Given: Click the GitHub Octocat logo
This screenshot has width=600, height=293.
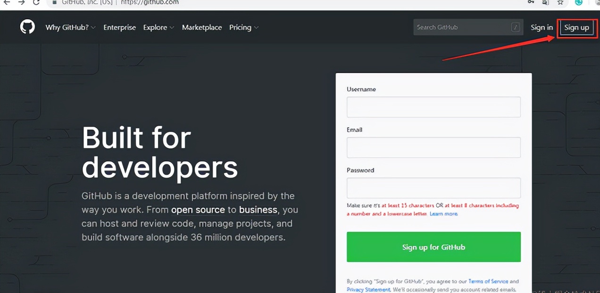Looking at the screenshot, I should (27, 27).
